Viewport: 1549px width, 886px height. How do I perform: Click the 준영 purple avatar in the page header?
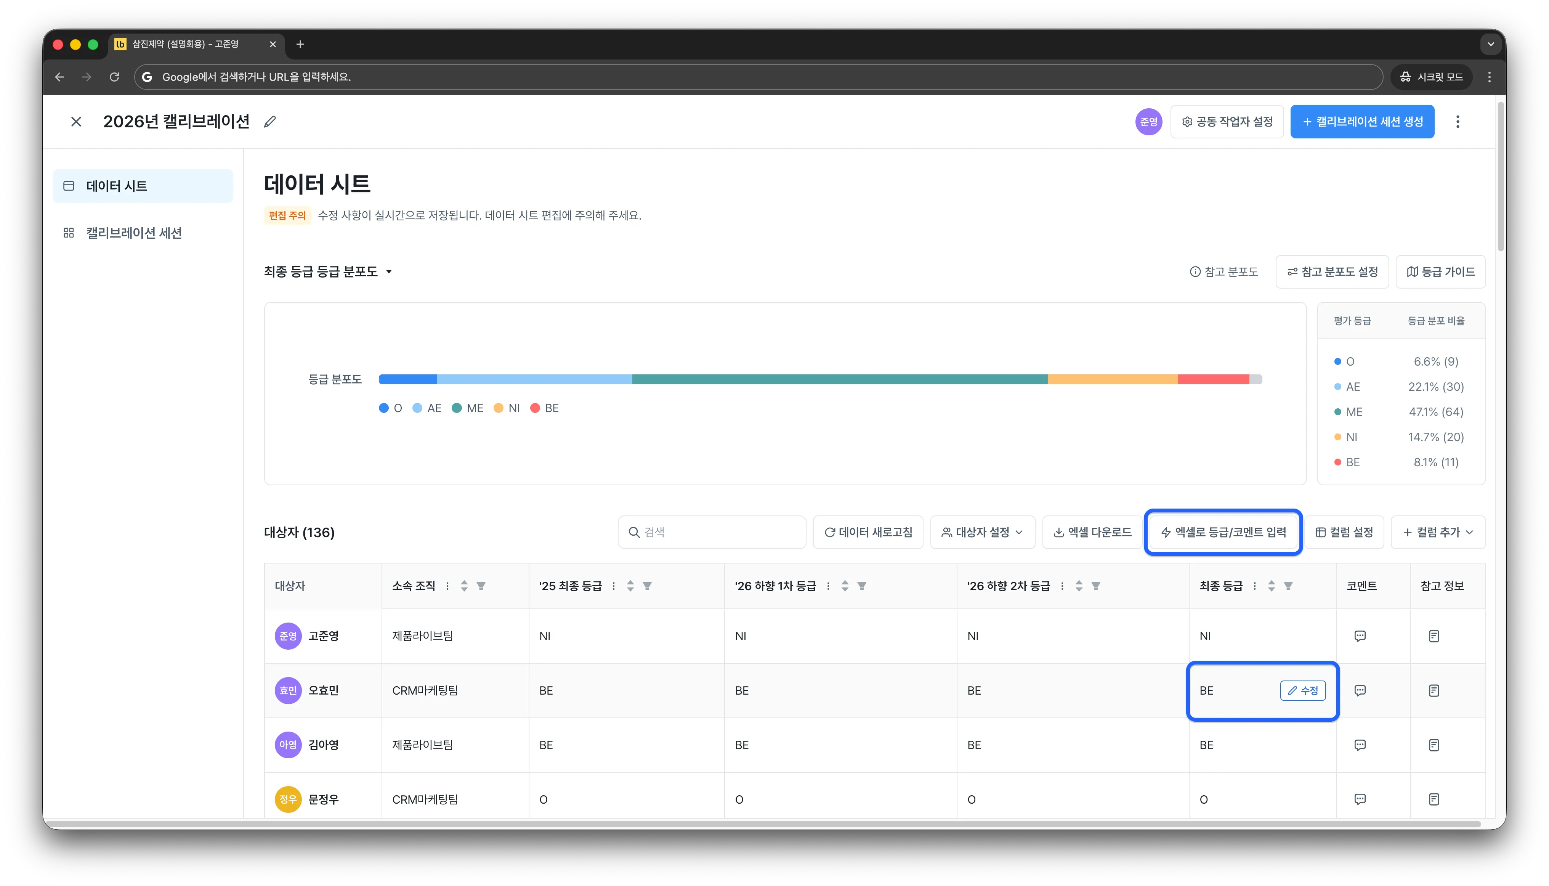point(1148,122)
